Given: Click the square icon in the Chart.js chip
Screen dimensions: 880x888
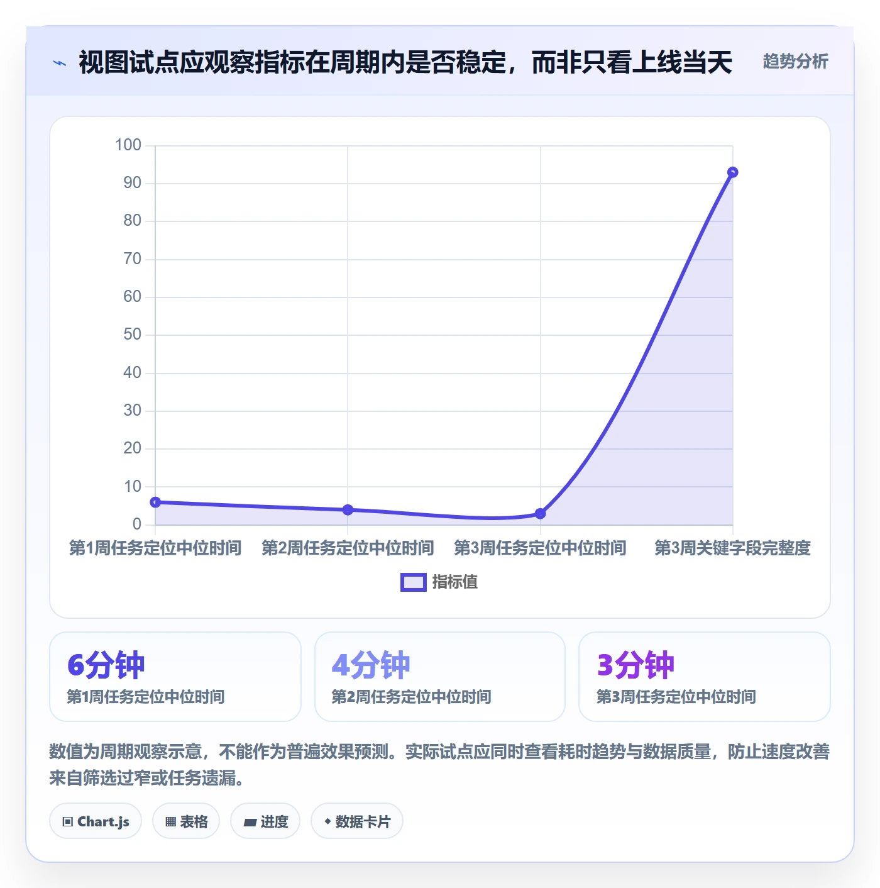Looking at the screenshot, I should (x=68, y=822).
